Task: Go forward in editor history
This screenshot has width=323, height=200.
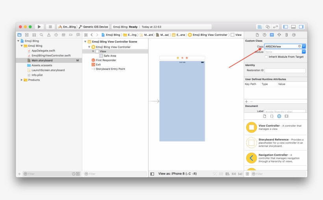Action: point(97,35)
